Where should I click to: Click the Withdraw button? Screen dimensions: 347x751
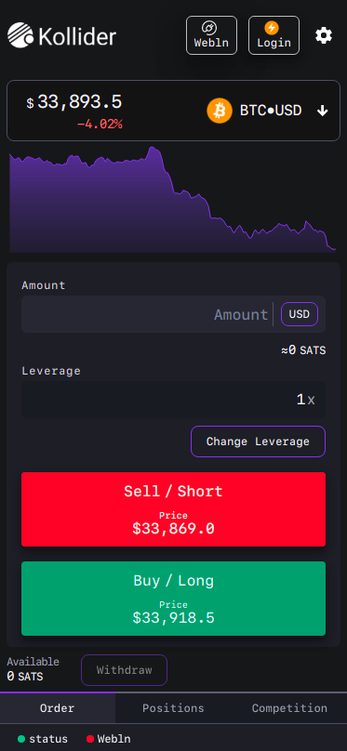(124, 670)
